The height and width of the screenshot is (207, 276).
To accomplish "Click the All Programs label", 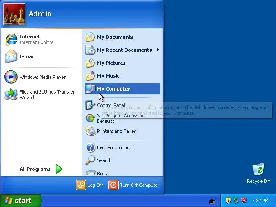I will 35,169.
